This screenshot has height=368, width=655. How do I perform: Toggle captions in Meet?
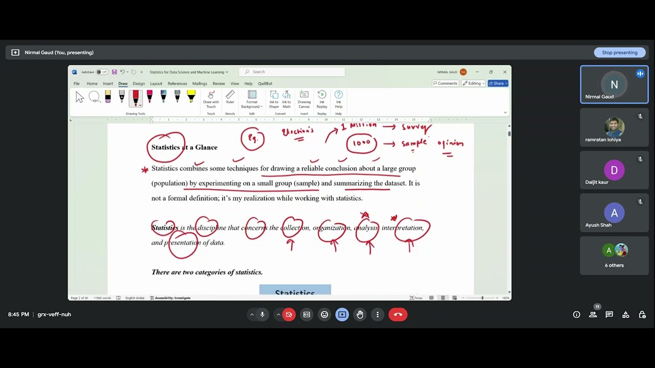[x=307, y=315]
